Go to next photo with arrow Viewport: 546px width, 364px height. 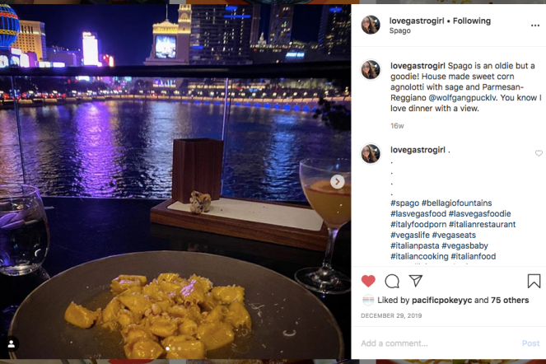[x=337, y=181]
